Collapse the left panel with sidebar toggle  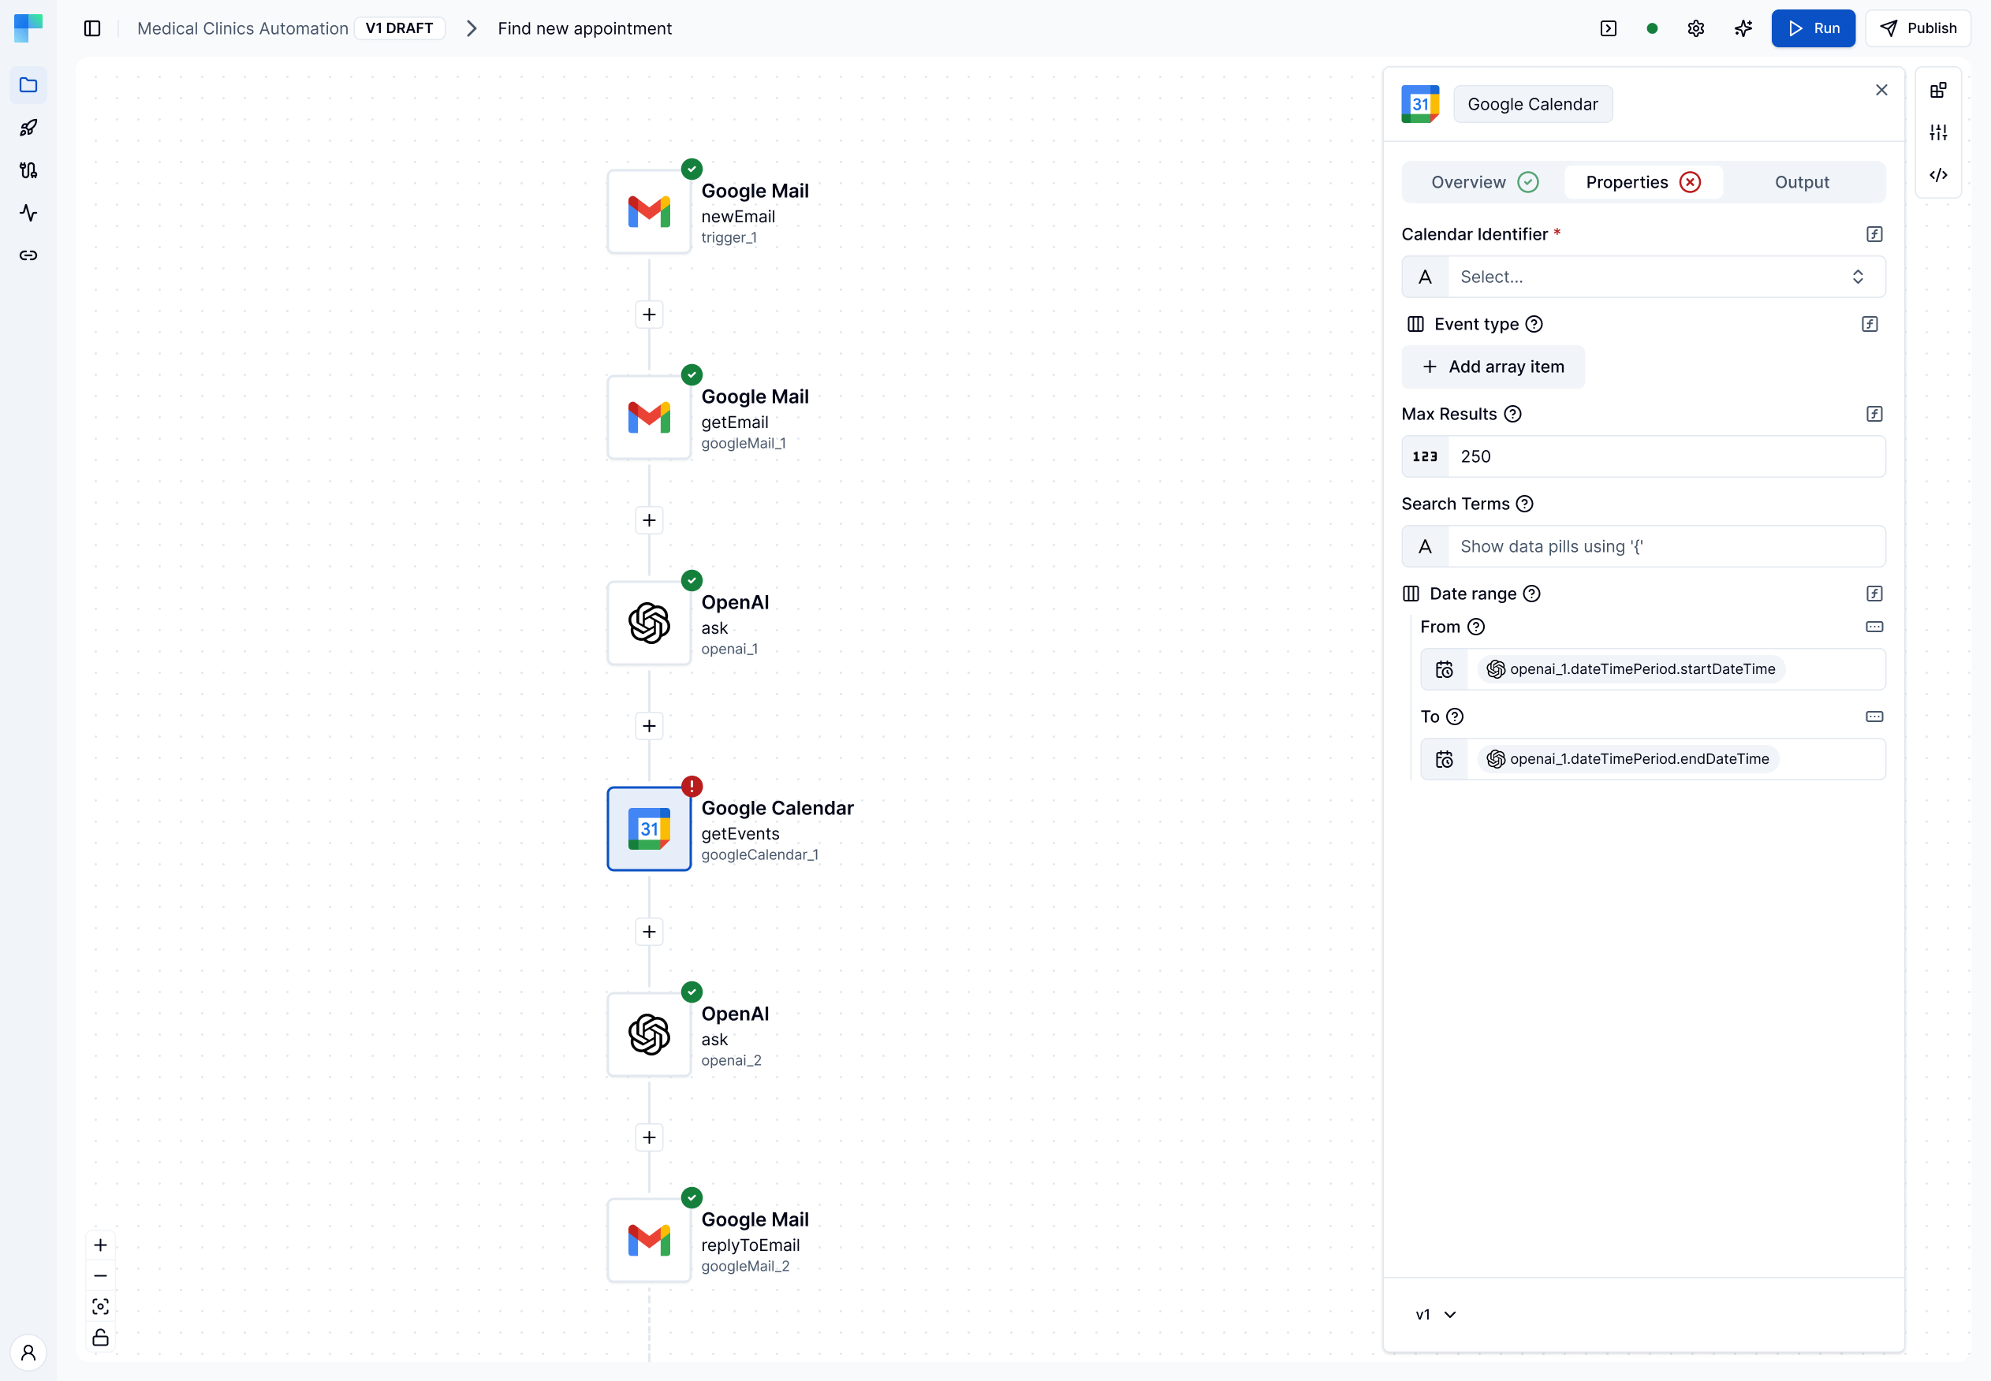coord(92,28)
